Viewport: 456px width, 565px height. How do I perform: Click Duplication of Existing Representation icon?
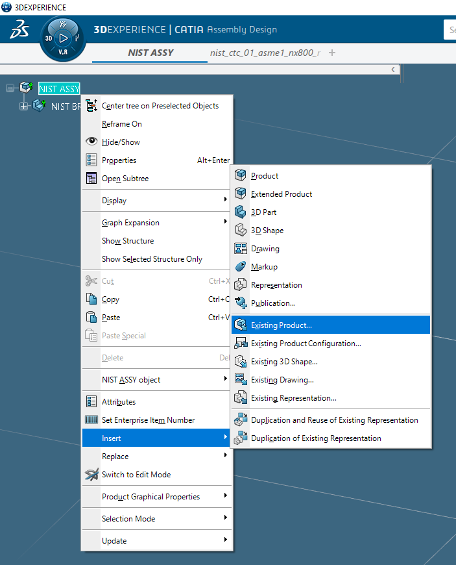click(x=241, y=438)
